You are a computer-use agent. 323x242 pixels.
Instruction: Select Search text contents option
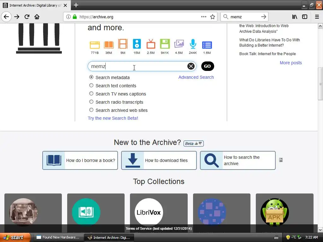pos(91,85)
